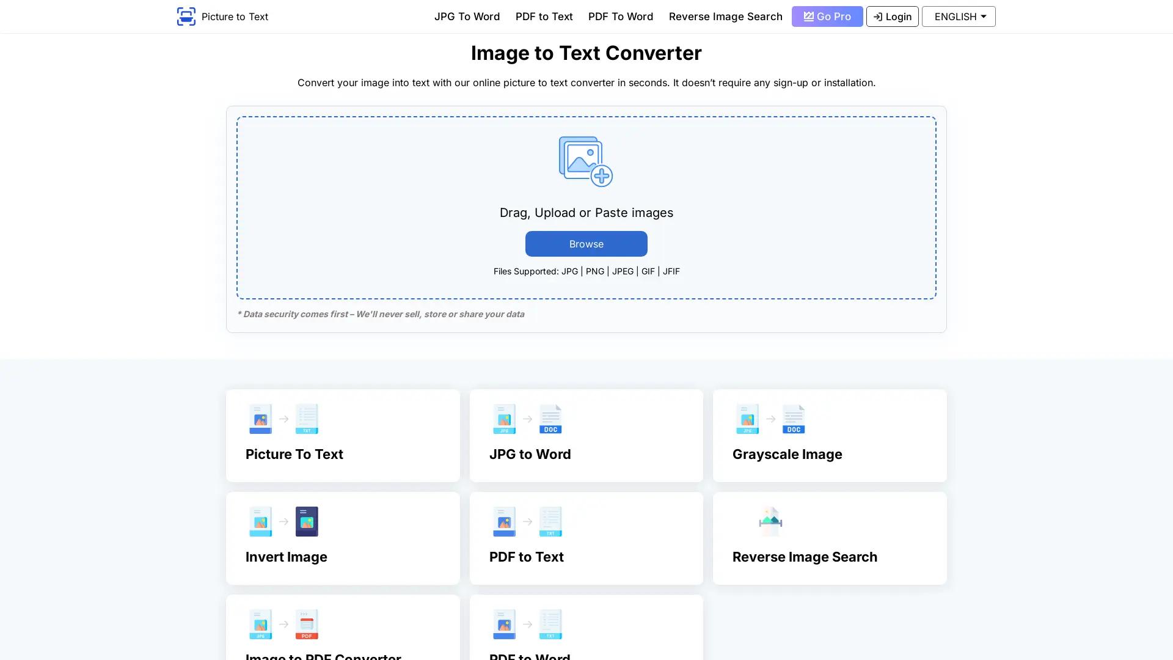Click the PDF to Text card icon
Viewport: 1173px width, 660px height.
point(527,521)
